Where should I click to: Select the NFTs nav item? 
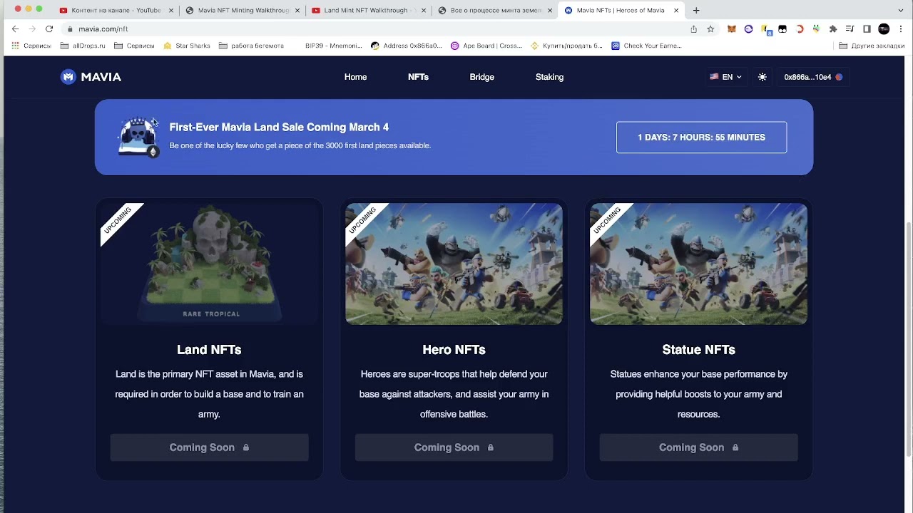point(418,77)
